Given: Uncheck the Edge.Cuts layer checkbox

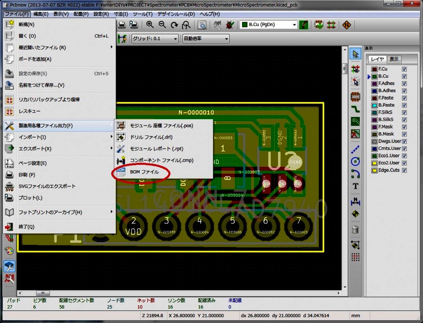Looking at the screenshot, I should pos(404,170).
